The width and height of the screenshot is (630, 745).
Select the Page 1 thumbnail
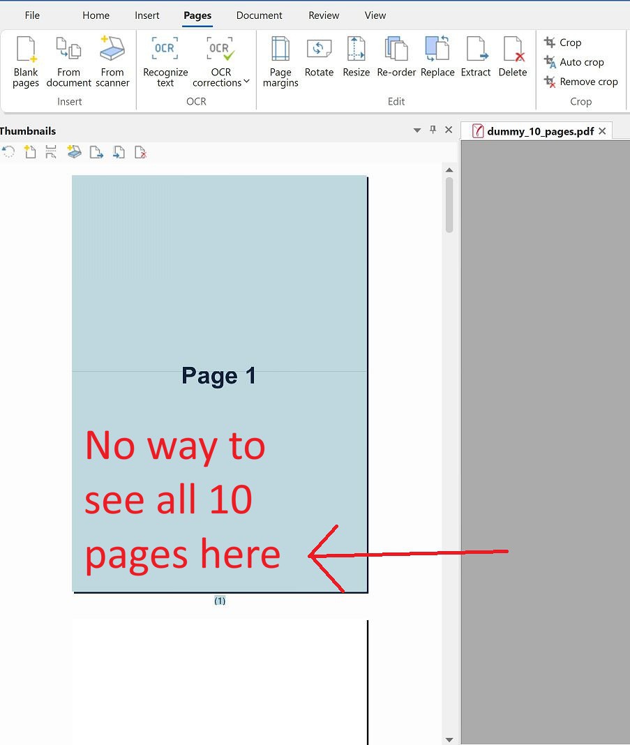click(220, 384)
